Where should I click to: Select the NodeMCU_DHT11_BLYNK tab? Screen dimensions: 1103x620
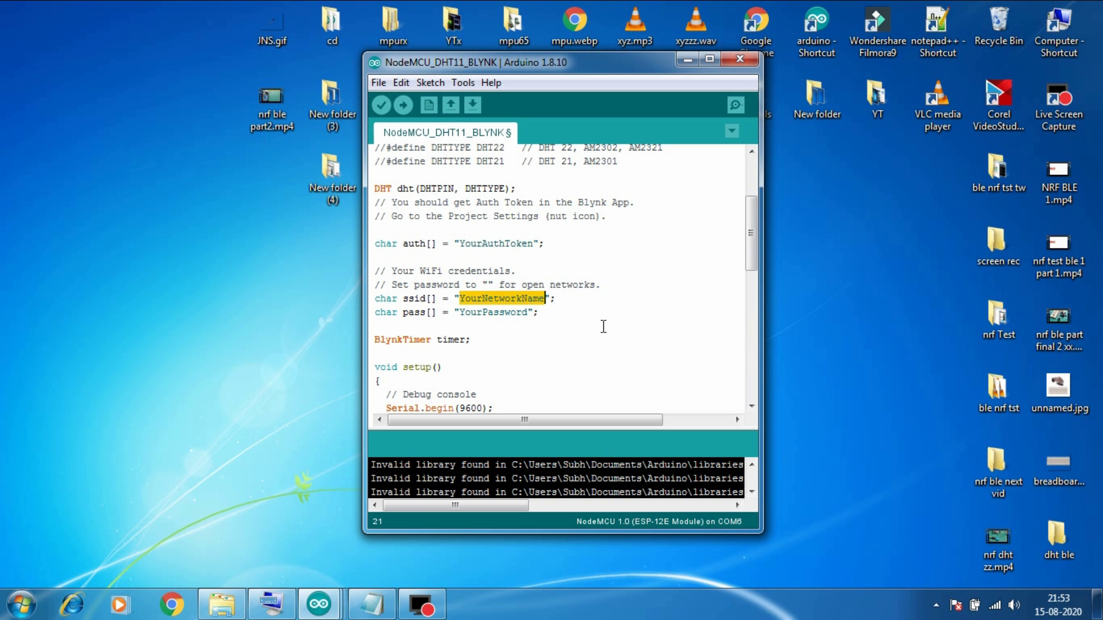(446, 133)
